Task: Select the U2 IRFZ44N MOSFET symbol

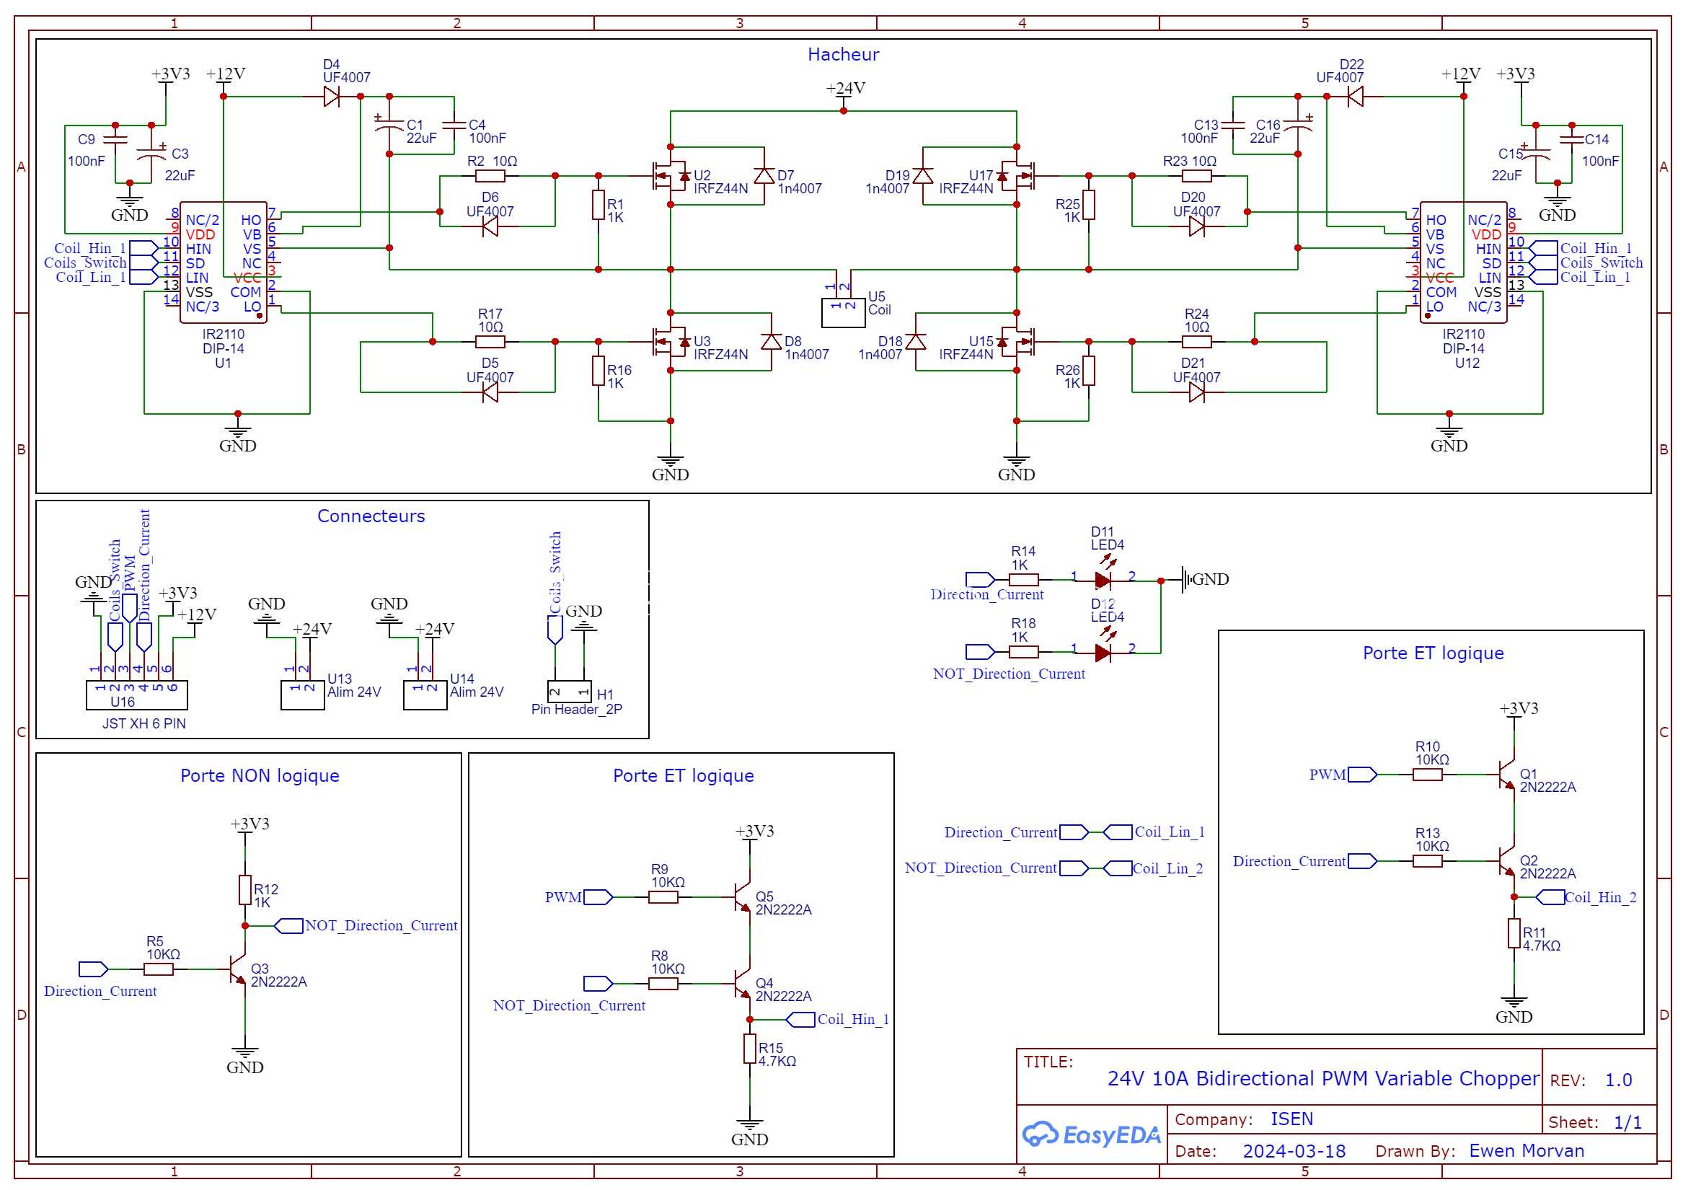Action: [671, 176]
